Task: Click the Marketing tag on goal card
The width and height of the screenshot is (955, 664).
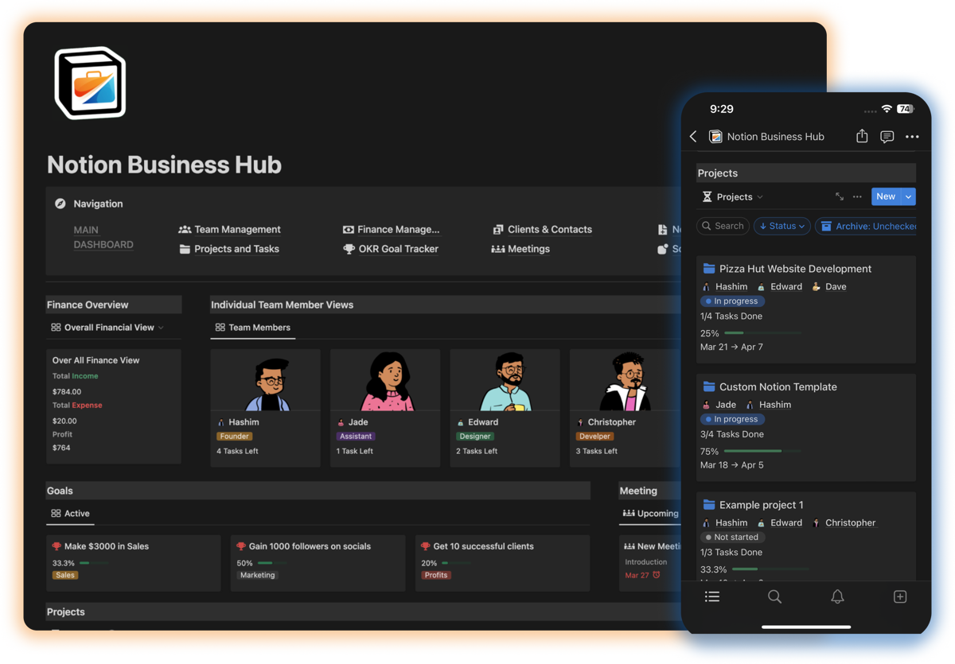Action: coord(257,575)
